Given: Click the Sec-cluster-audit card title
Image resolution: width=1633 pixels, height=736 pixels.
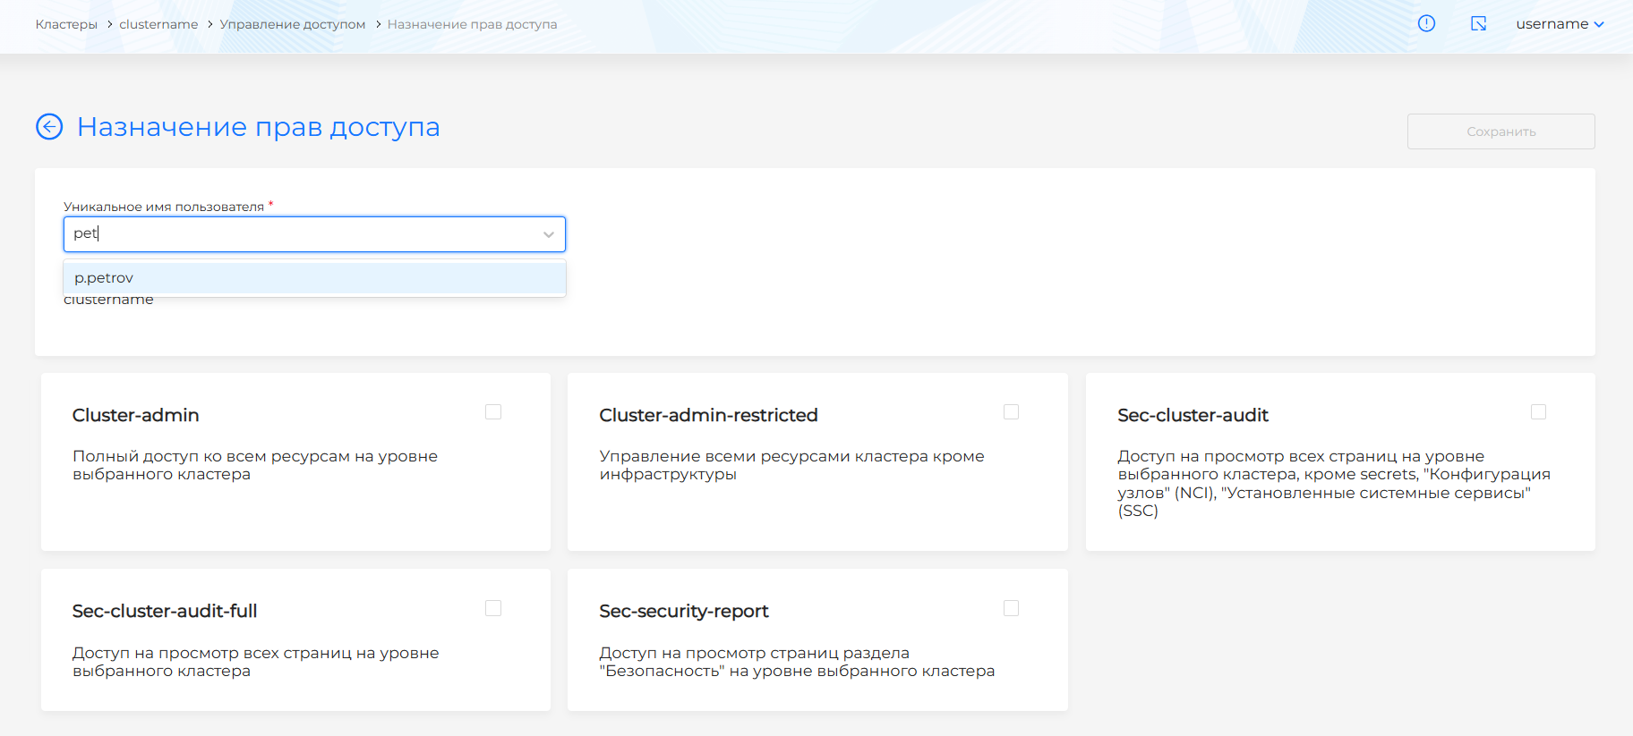Looking at the screenshot, I should pos(1193,415).
